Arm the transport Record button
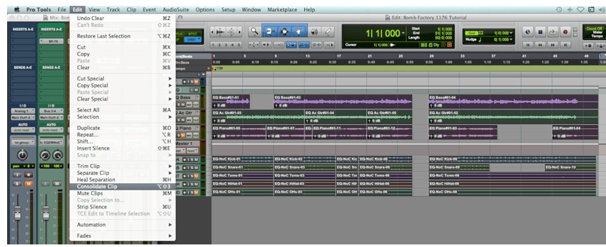This screenshot has width=606, height=247. pos(565,32)
